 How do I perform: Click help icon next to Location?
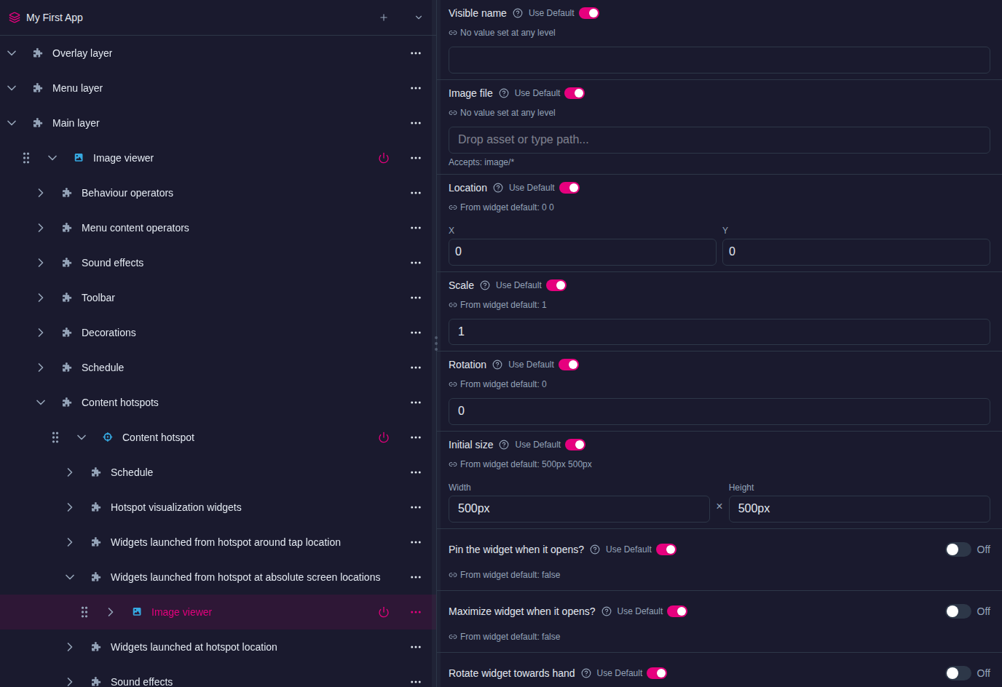pyautogui.click(x=498, y=188)
